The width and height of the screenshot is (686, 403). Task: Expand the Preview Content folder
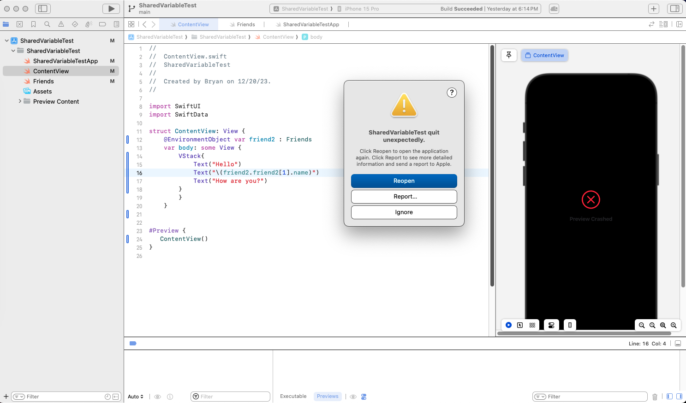click(x=20, y=101)
